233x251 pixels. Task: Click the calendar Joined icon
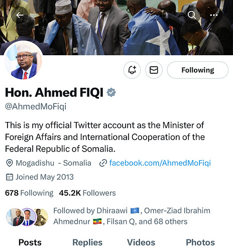(x=10, y=177)
